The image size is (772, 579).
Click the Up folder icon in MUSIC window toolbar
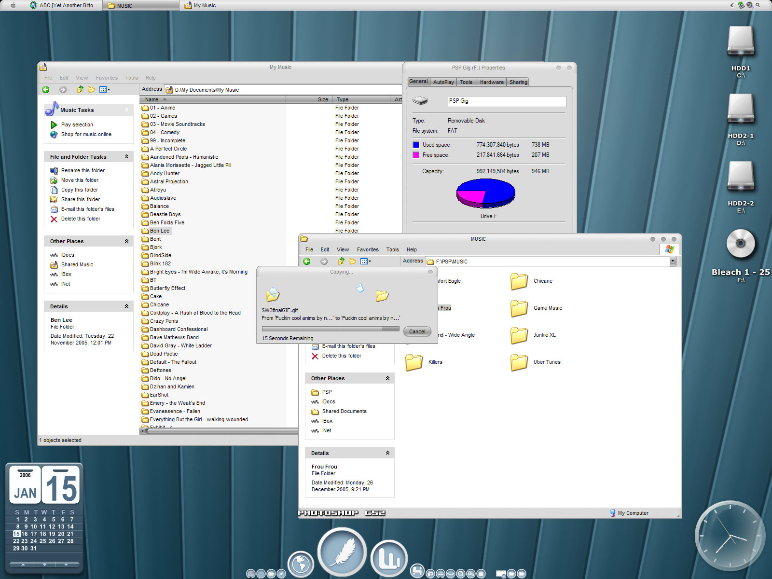click(x=341, y=261)
